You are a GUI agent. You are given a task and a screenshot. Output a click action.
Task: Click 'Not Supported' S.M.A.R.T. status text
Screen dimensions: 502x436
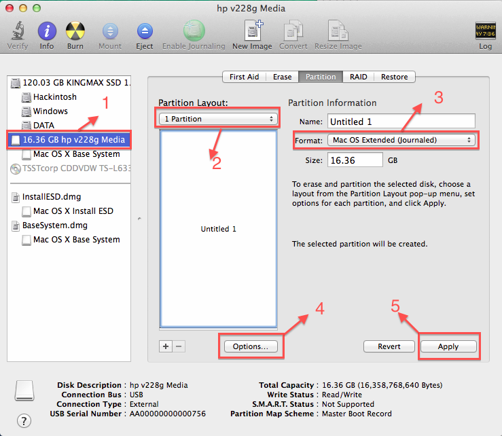pos(348,404)
